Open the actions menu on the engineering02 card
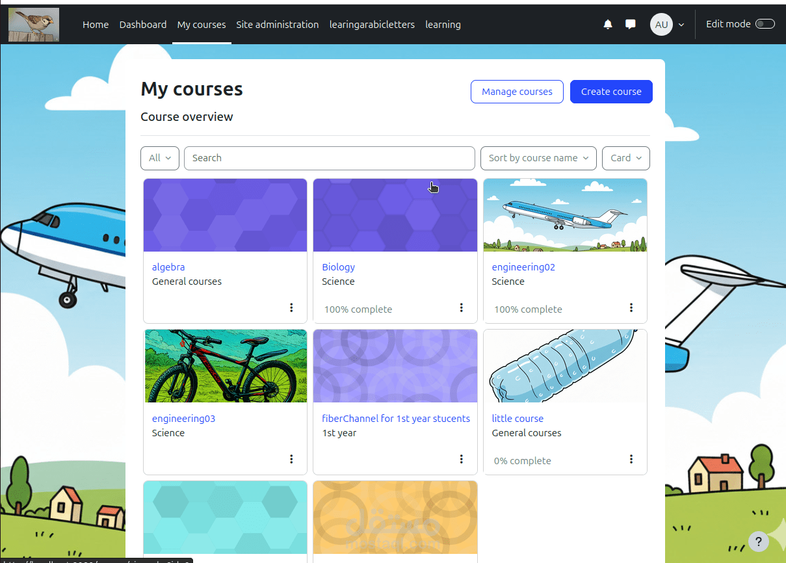 (x=631, y=308)
